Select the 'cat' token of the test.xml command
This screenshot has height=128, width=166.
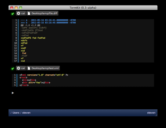21,68
